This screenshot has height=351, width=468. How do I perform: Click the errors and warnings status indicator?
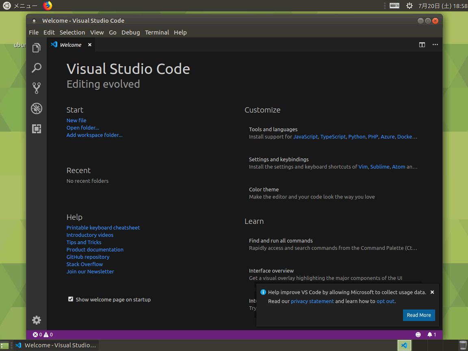click(x=43, y=335)
